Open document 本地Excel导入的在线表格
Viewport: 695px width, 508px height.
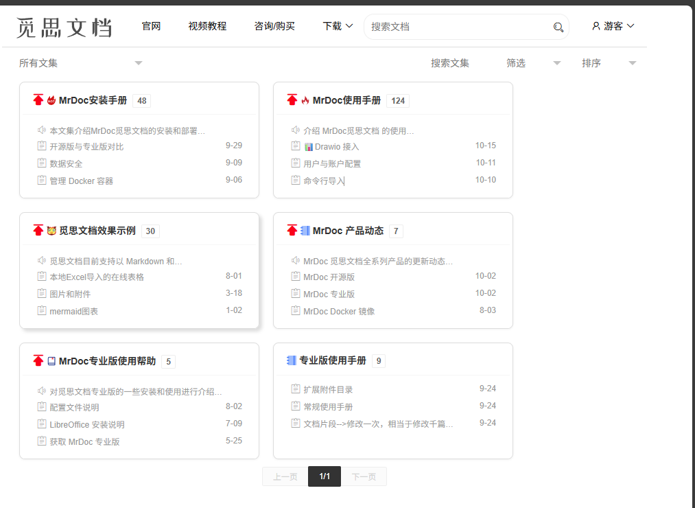point(97,277)
